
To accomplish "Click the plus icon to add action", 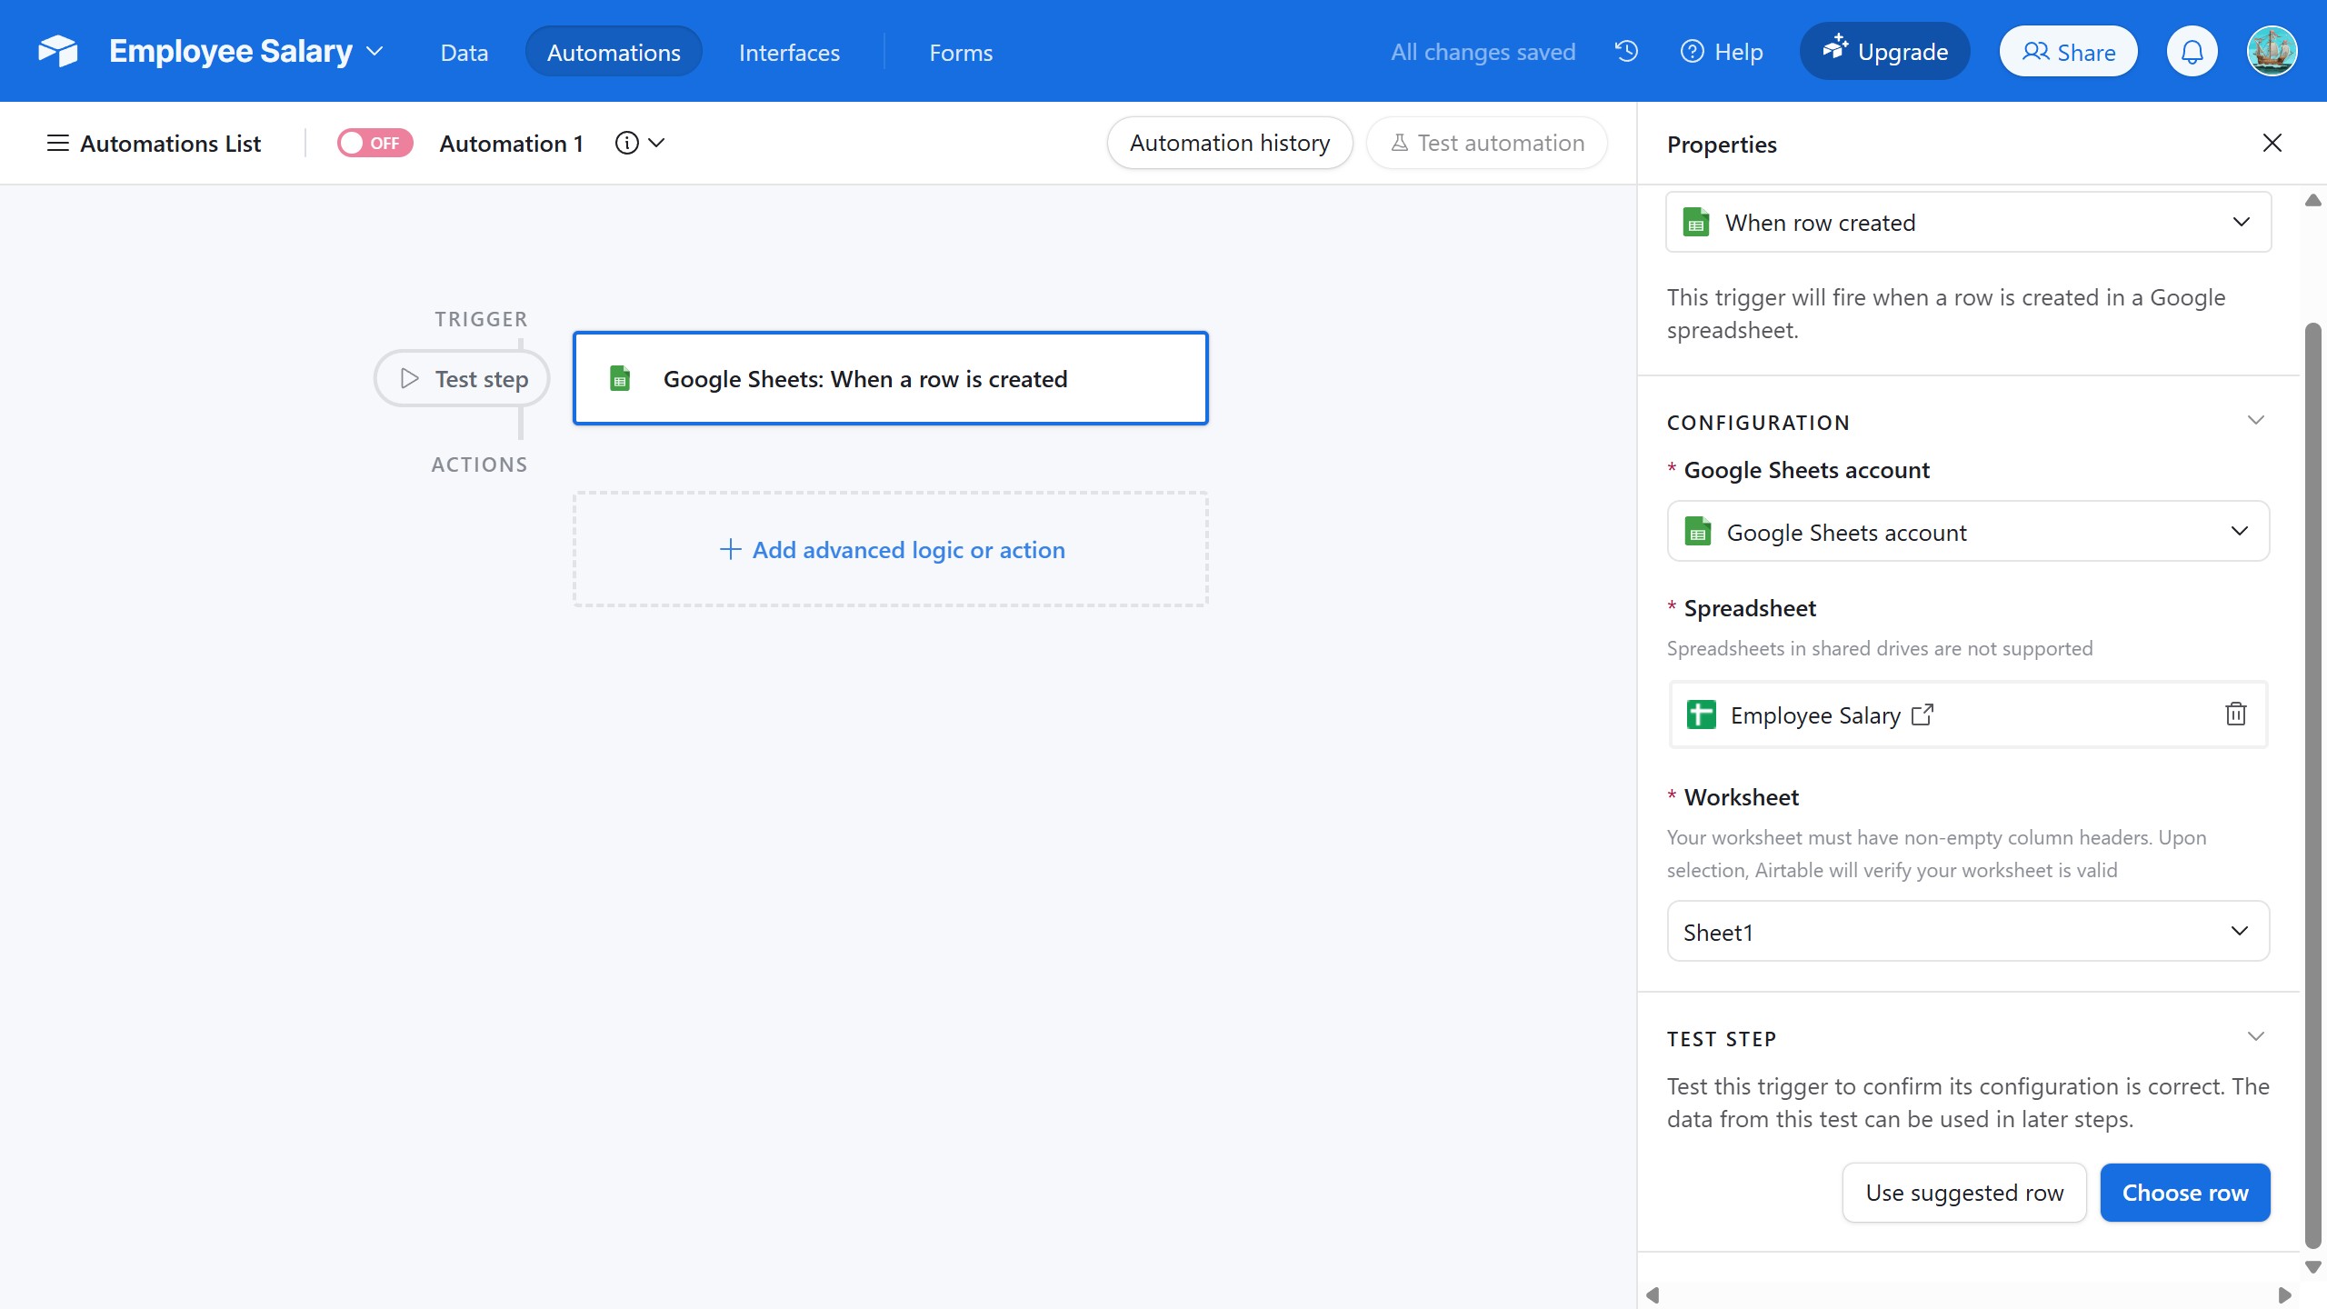I will tap(729, 549).
